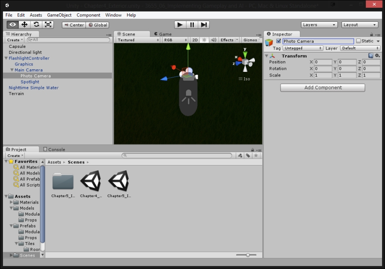Open Transform component help icon

point(371,56)
